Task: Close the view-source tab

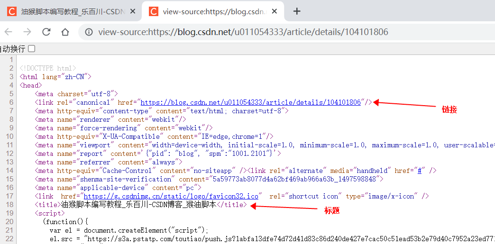Action: pos(275,11)
